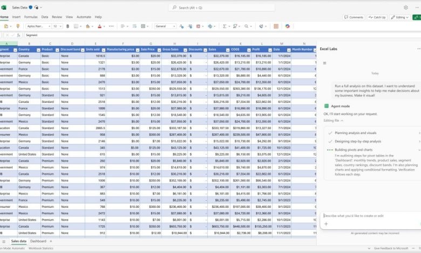421x253 pixels.
Task: Expand the Planning analysis and visuals step
Action: pos(419,132)
